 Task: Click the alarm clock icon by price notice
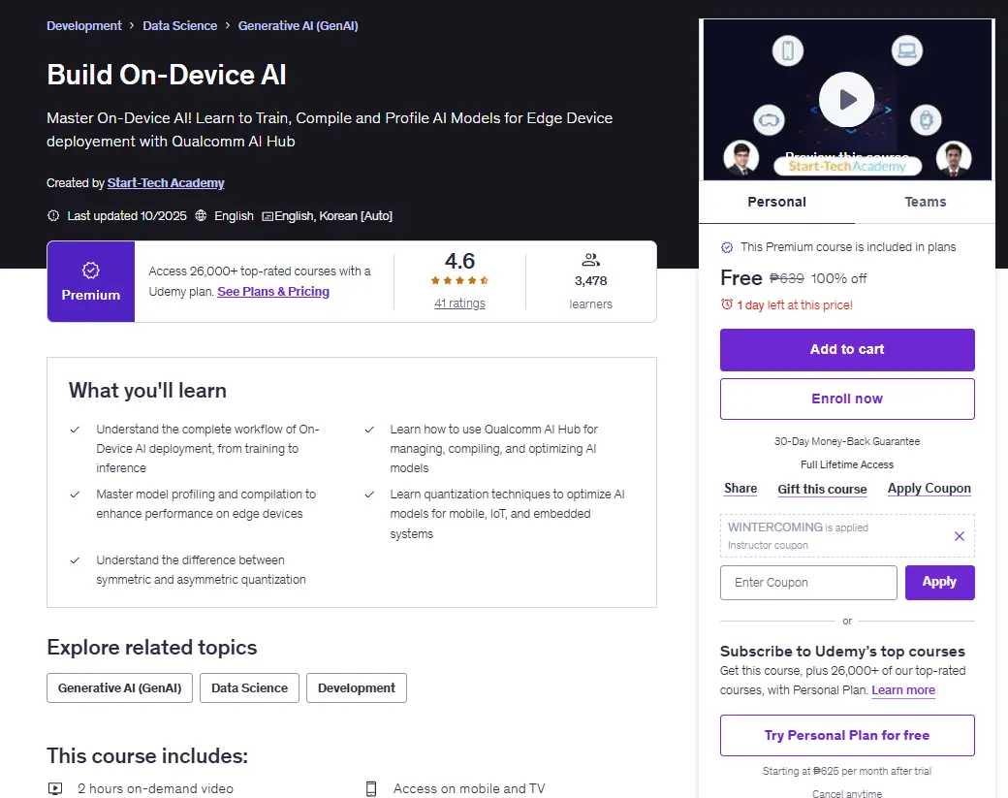pyautogui.click(x=726, y=304)
